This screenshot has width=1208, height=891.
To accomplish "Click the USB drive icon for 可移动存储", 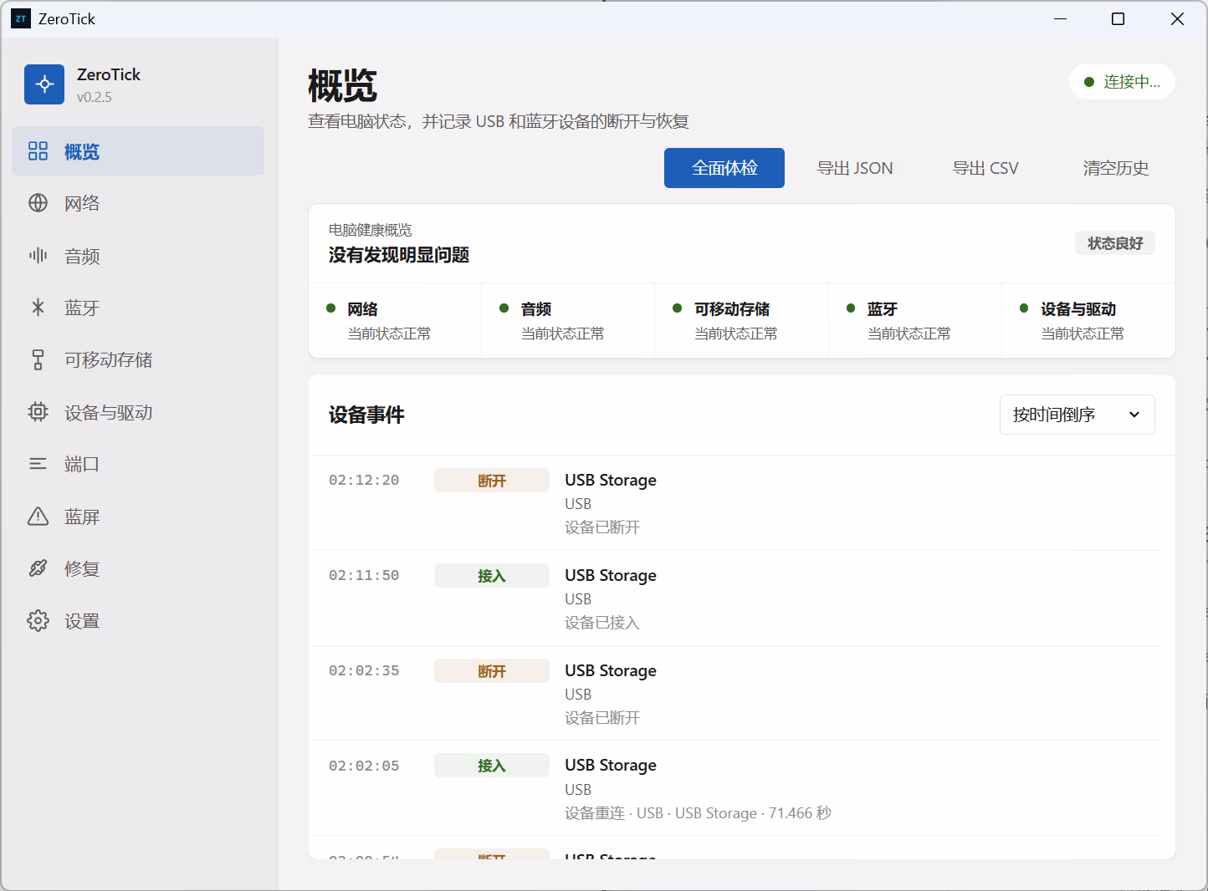I will 38,359.
